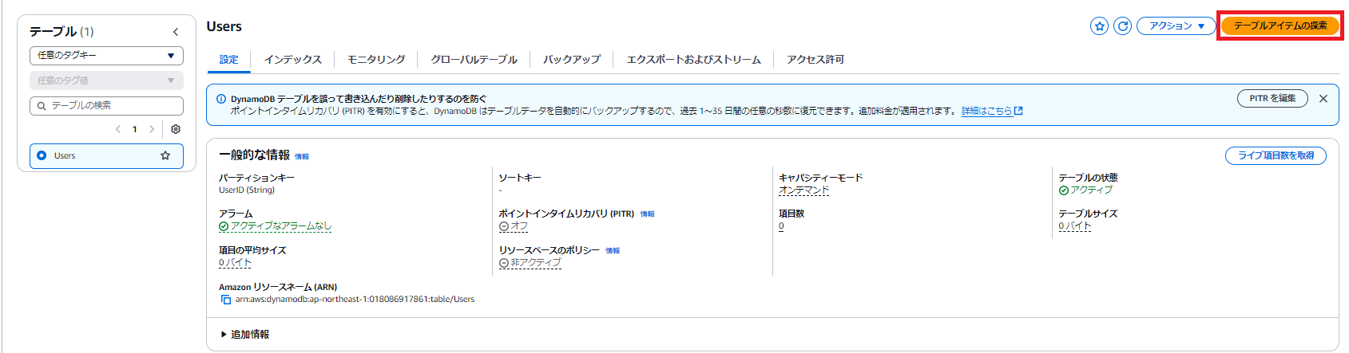Switch to the インデックス tab
The width and height of the screenshot is (1349, 353).
pos(292,60)
